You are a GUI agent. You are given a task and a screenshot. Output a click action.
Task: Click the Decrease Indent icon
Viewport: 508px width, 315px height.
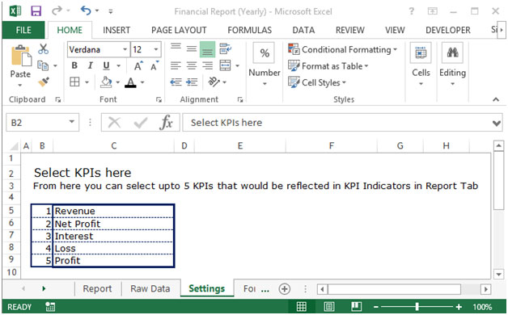[176, 82]
